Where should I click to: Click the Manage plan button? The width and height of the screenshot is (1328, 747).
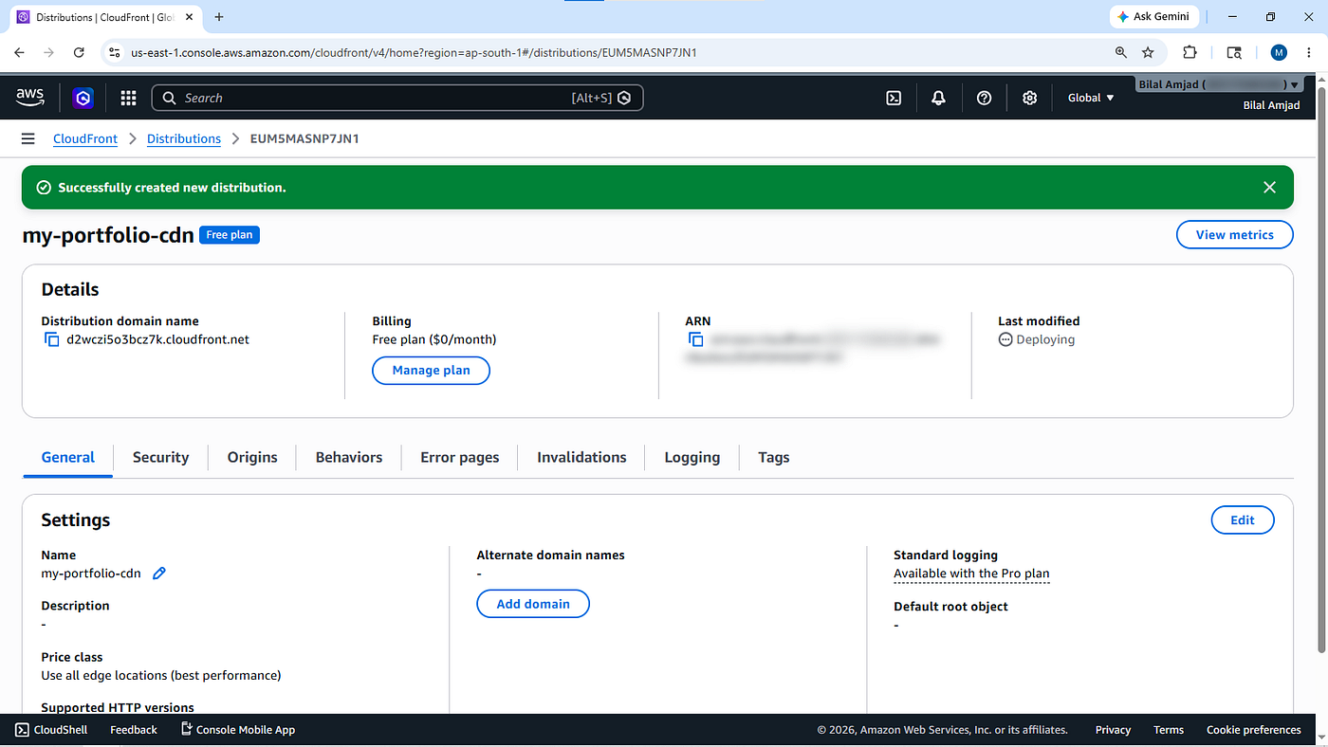(x=431, y=371)
